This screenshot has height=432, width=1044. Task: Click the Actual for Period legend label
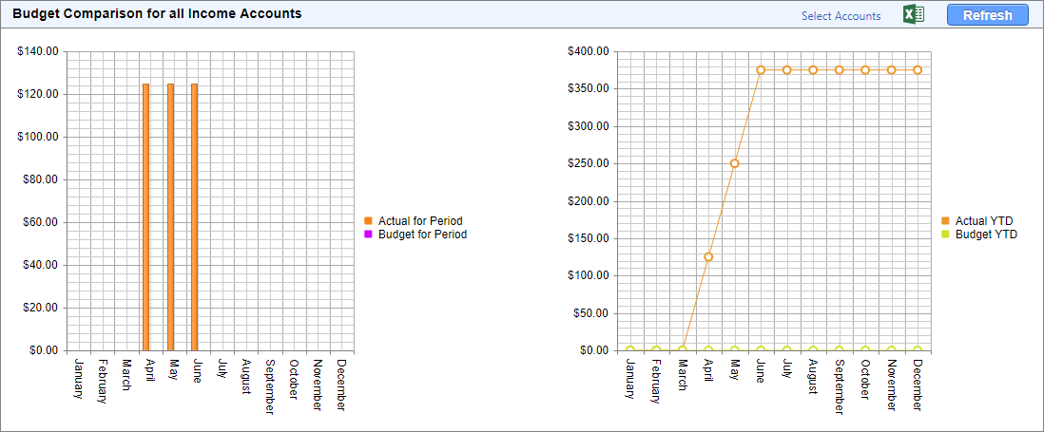click(x=419, y=221)
